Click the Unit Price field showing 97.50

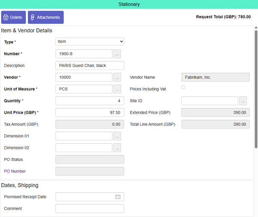point(90,112)
